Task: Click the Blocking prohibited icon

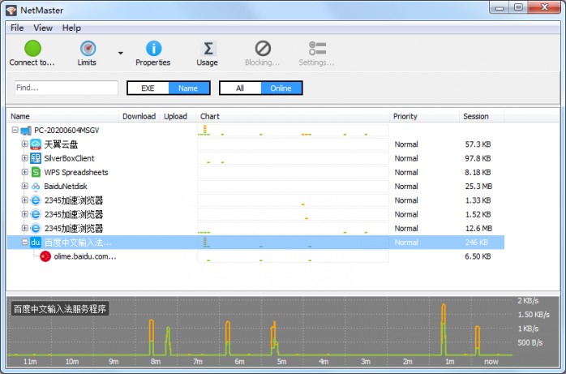Action: click(x=263, y=49)
